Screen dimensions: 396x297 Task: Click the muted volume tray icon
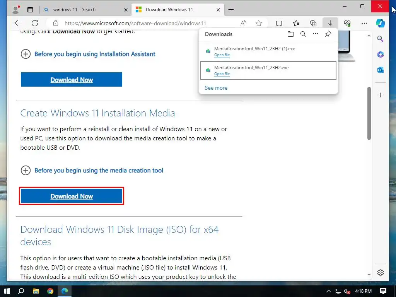click(347, 292)
